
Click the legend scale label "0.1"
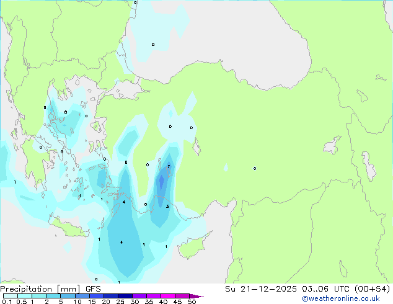click(7, 302)
